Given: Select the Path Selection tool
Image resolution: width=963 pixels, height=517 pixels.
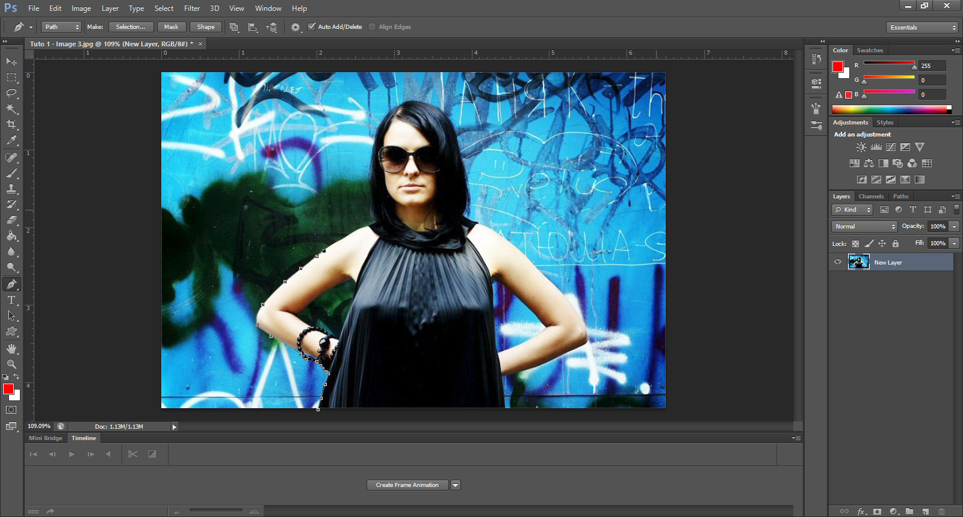Looking at the screenshot, I should [11, 316].
